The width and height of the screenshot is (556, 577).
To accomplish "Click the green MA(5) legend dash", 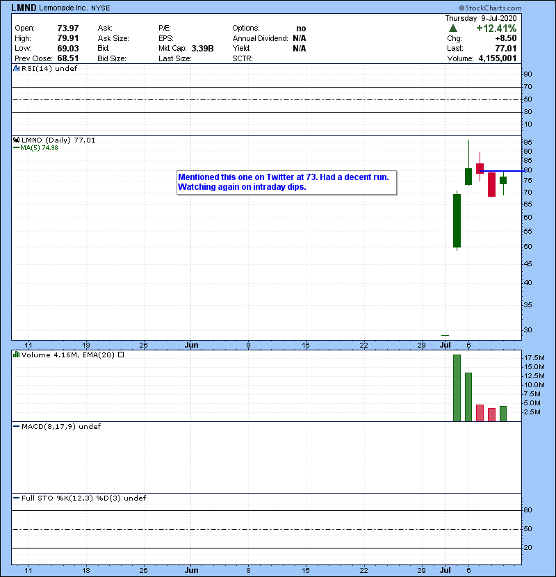I will 16,147.
